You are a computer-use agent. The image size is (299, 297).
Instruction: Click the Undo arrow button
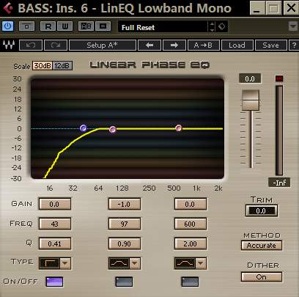pos(31,45)
